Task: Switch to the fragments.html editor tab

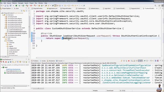Action: point(135,8)
